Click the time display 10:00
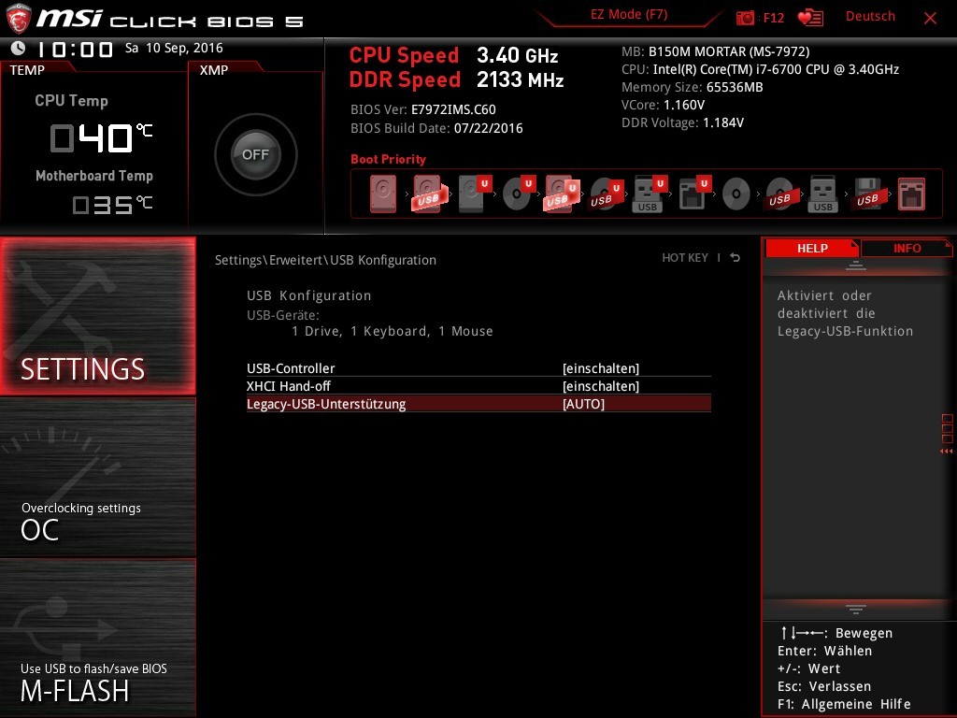957x718 pixels. point(75,49)
